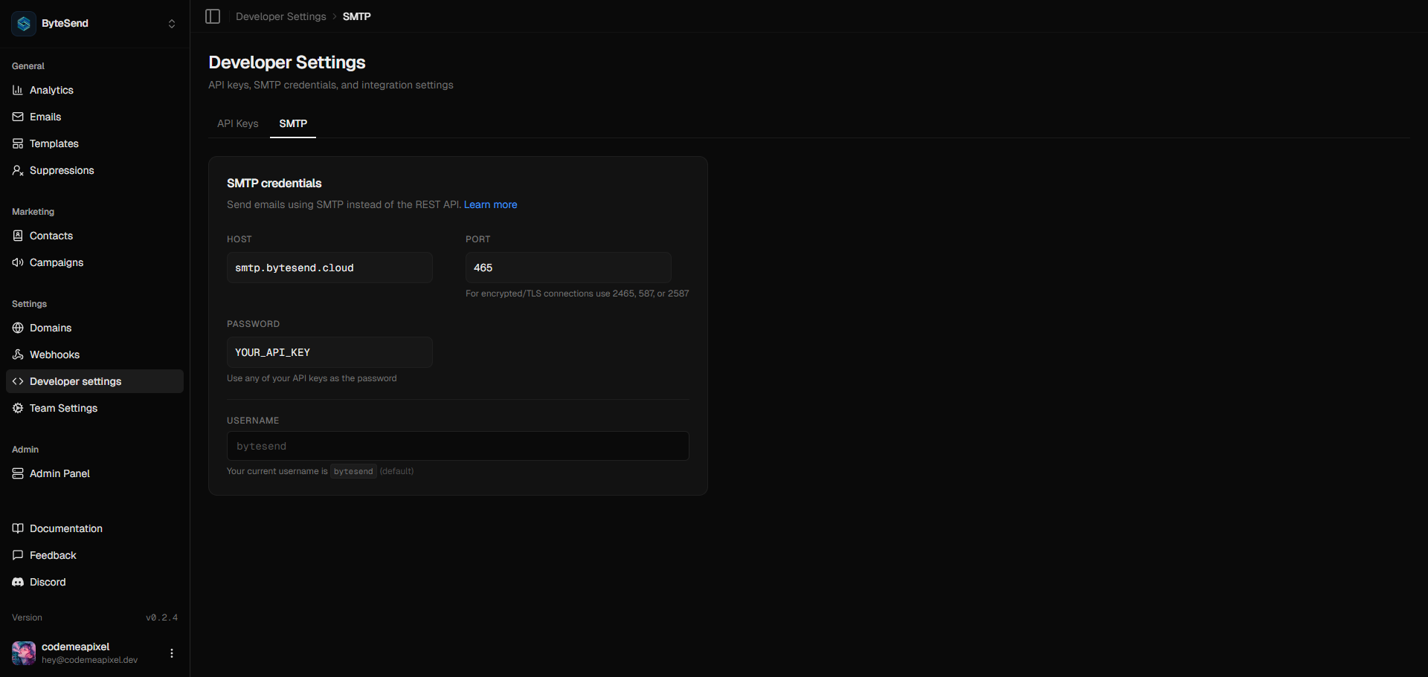Open Discord link
1428x677 pixels.
[94, 582]
